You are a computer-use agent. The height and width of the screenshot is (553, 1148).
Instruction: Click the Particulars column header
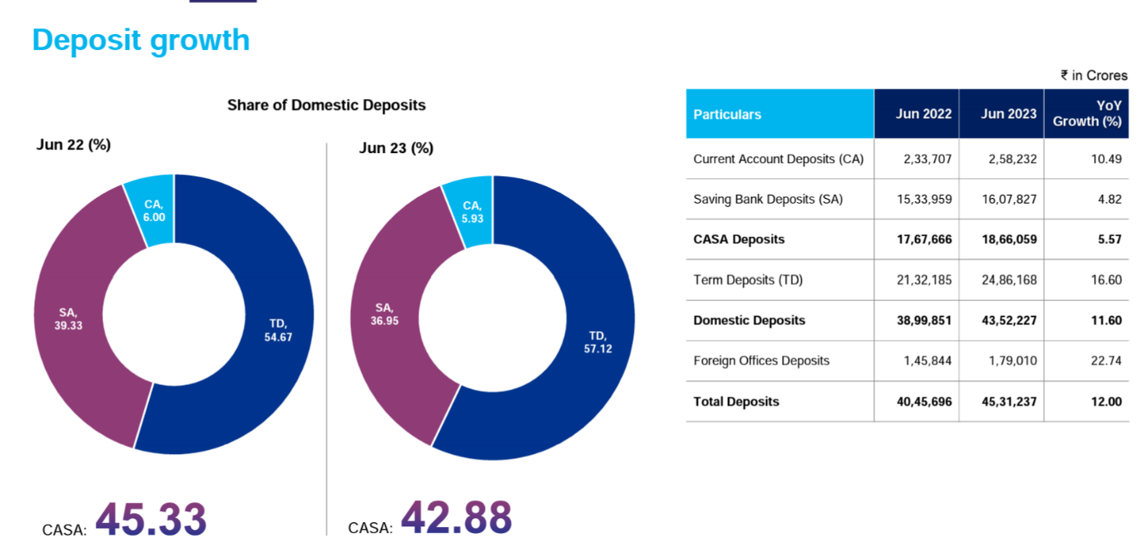point(727,114)
